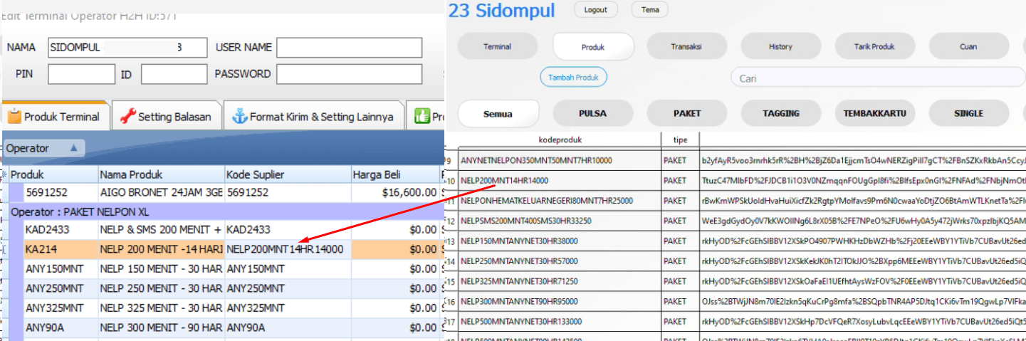Sort by the Nama Produk column header

coord(161,174)
